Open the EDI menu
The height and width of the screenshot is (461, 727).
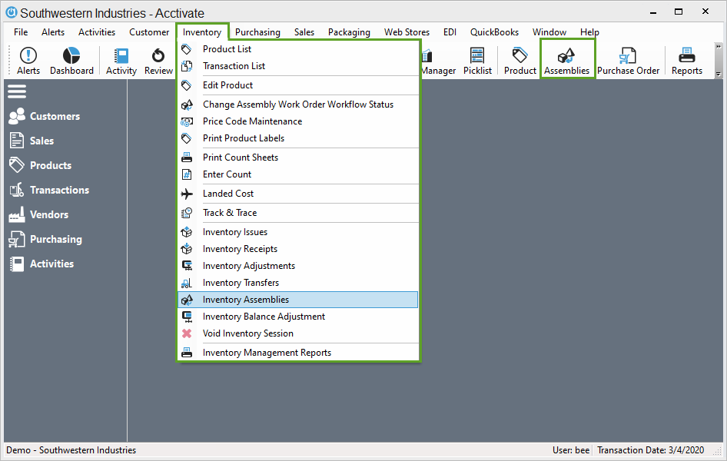450,32
